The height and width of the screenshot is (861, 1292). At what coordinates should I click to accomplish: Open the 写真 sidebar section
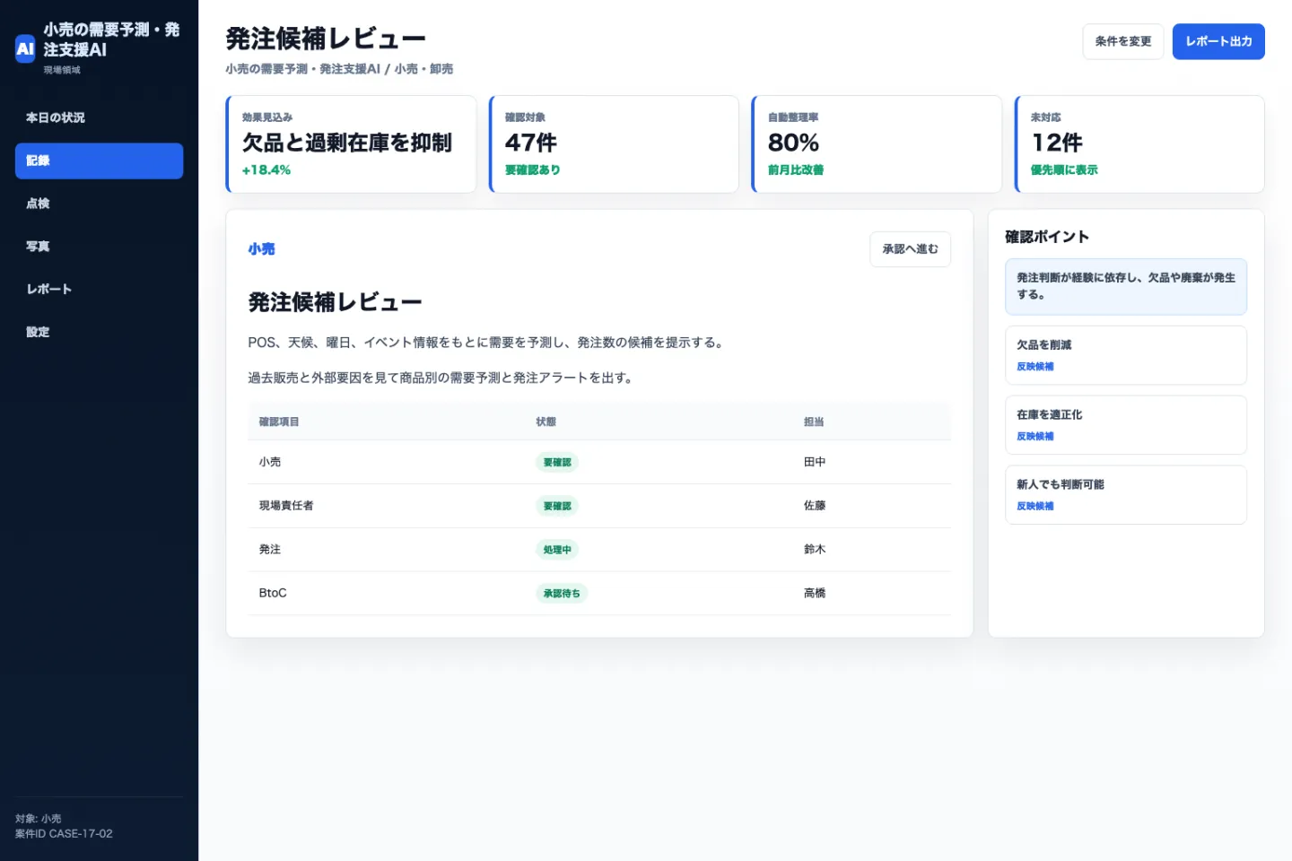(x=99, y=247)
